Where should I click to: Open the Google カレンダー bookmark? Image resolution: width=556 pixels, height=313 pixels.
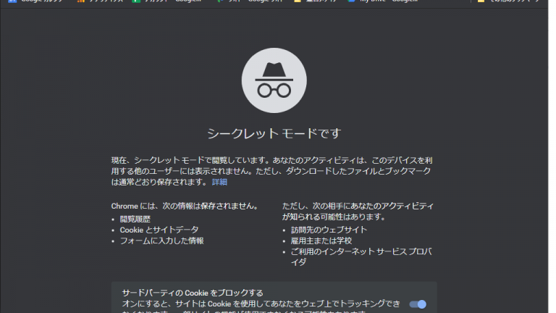pyautogui.click(x=36, y=1)
